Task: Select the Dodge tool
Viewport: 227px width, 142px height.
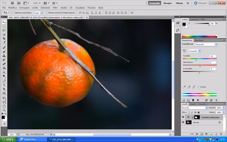Action: [x=4, y=76]
